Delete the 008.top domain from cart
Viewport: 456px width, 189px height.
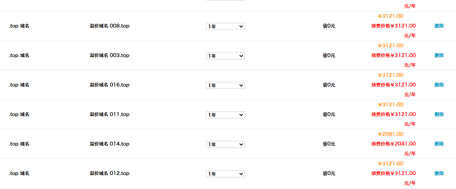click(439, 26)
